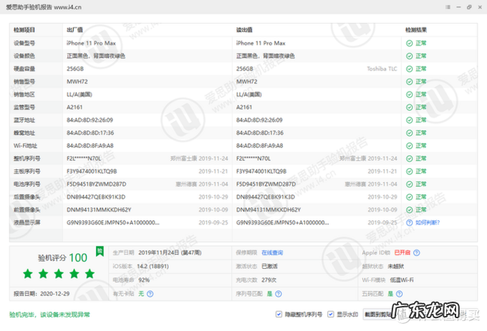Click help icon beside 序列号匹配 是
Screen dimensions: 487x331
coord(279,294)
